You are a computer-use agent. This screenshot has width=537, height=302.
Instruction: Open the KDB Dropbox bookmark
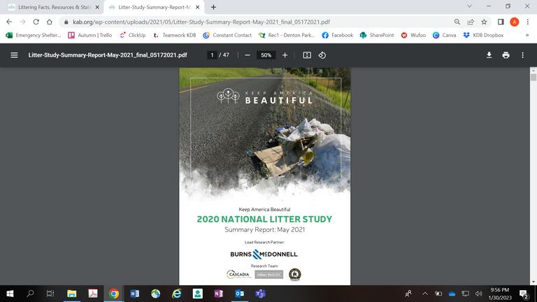483,35
